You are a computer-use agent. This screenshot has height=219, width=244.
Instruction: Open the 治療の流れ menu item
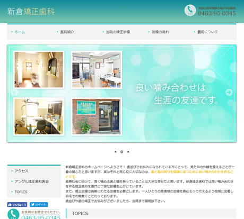[160, 32]
